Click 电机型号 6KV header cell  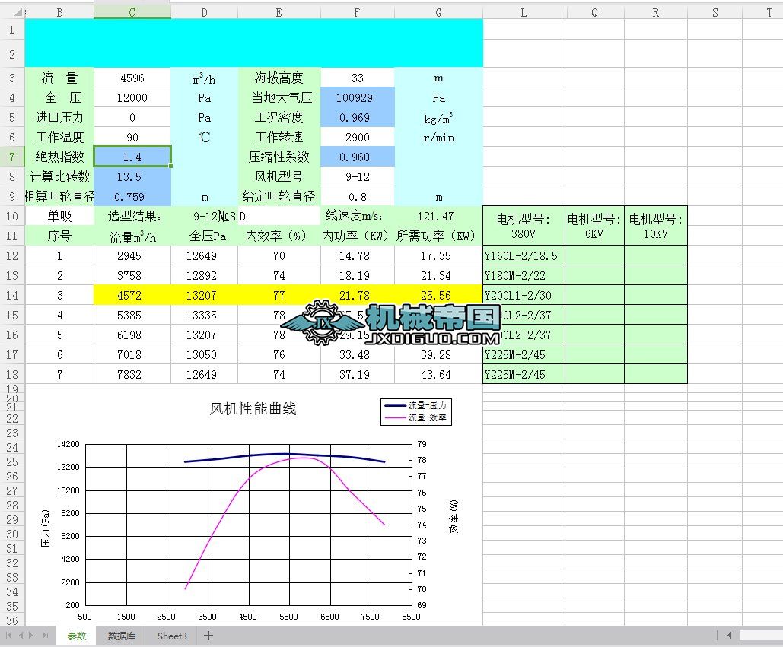pyautogui.click(x=594, y=226)
